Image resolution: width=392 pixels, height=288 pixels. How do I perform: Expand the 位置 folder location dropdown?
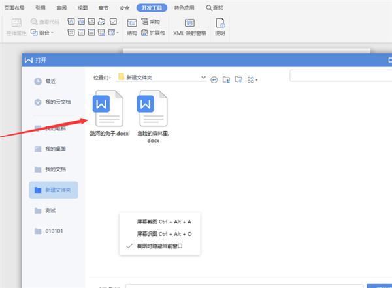coord(204,78)
